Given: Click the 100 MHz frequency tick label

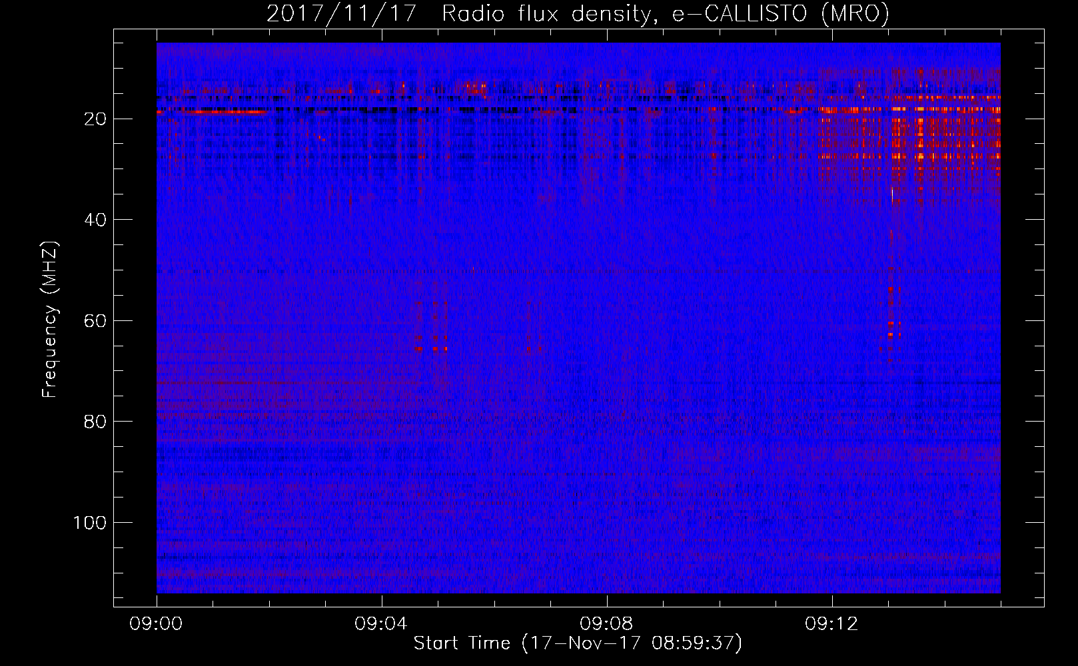Looking at the screenshot, I should click(90, 523).
